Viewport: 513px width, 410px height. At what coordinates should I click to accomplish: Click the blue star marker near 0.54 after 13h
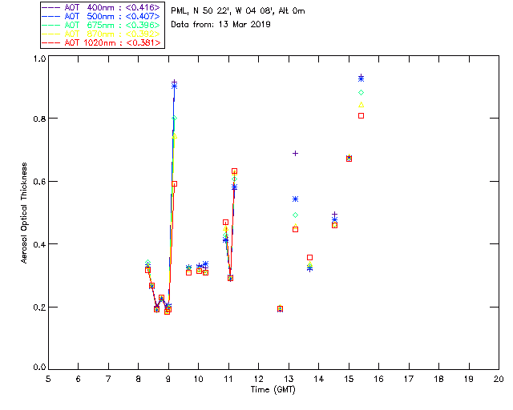[295, 199]
